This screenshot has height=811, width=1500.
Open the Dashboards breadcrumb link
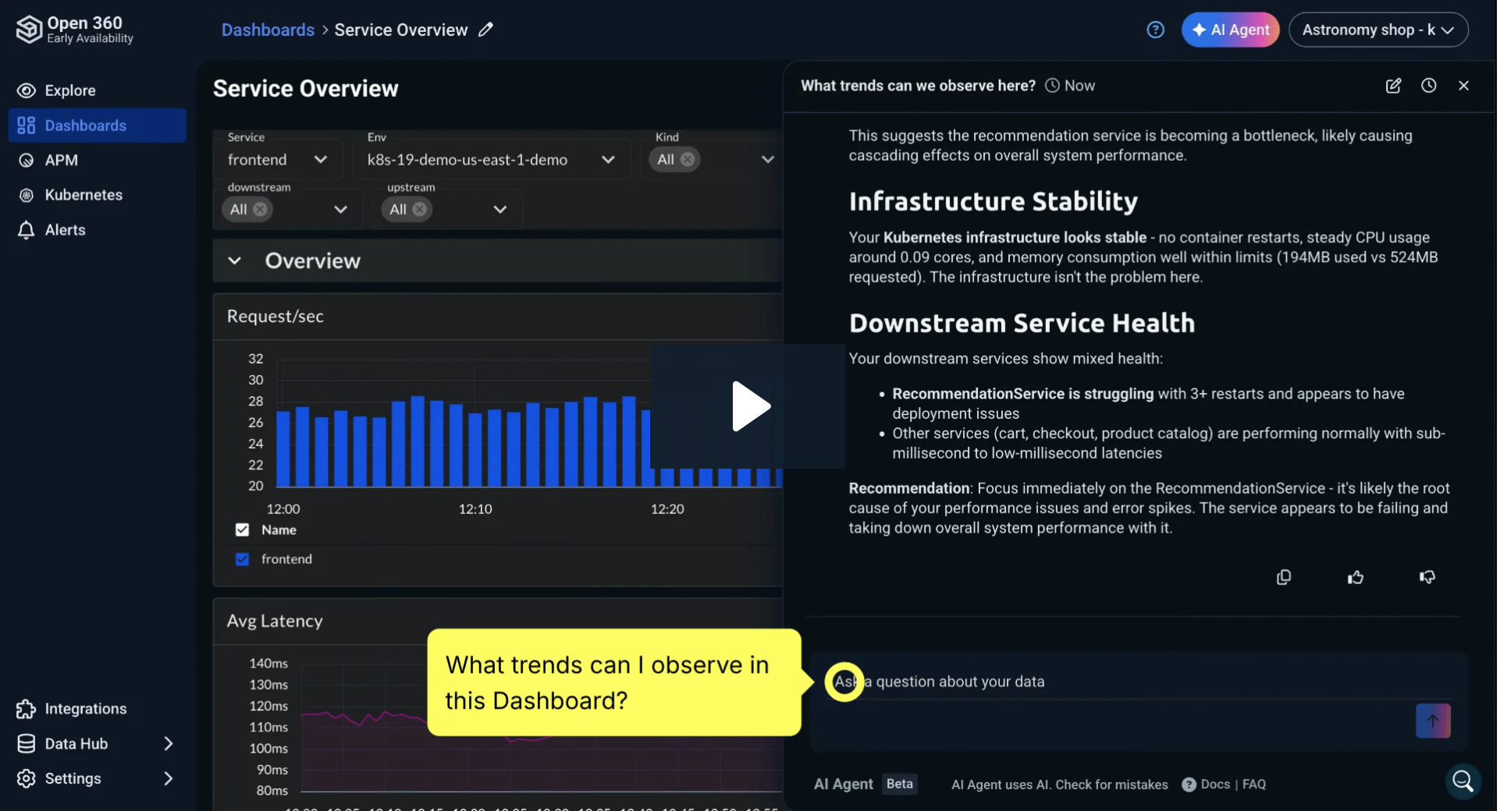point(268,30)
